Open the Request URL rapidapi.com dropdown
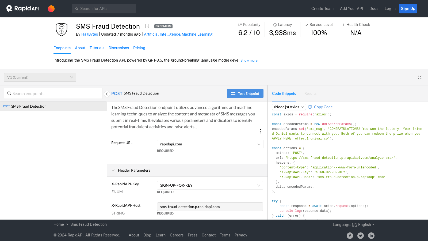The height and width of the screenshot is (241, 428). (x=210, y=144)
